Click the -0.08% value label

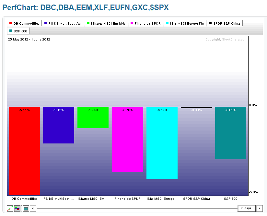point(196,110)
